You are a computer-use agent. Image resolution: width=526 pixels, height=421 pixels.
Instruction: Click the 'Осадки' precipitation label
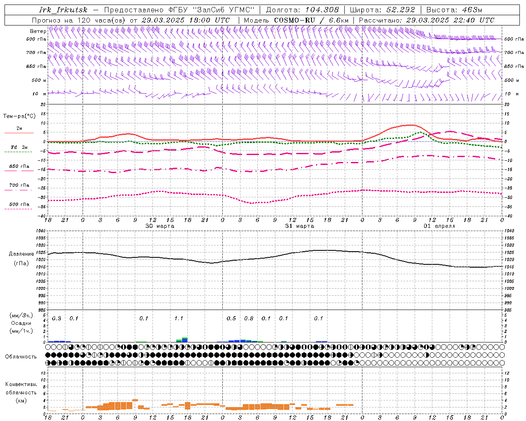click(21, 323)
